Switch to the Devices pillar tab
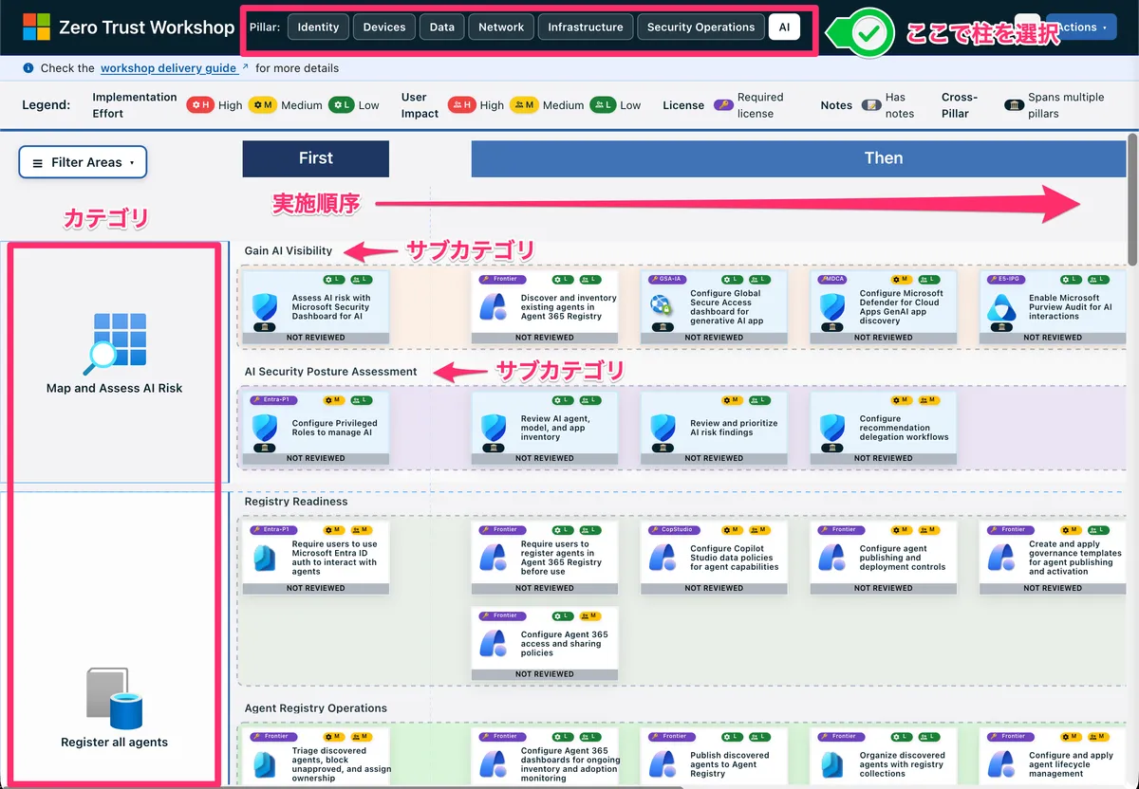The image size is (1139, 789). click(384, 28)
